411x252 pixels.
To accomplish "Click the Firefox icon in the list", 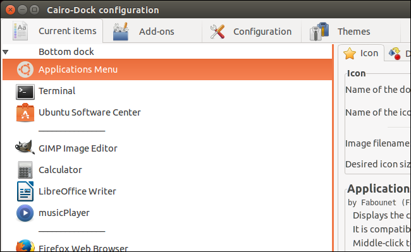I will pyautogui.click(x=25, y=246).
